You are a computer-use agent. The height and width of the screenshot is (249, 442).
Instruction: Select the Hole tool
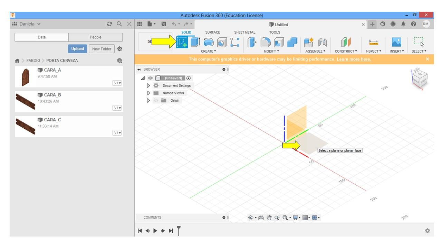click(222, 42)
